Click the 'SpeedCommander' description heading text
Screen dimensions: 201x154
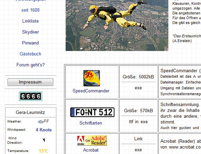point(179,71)
